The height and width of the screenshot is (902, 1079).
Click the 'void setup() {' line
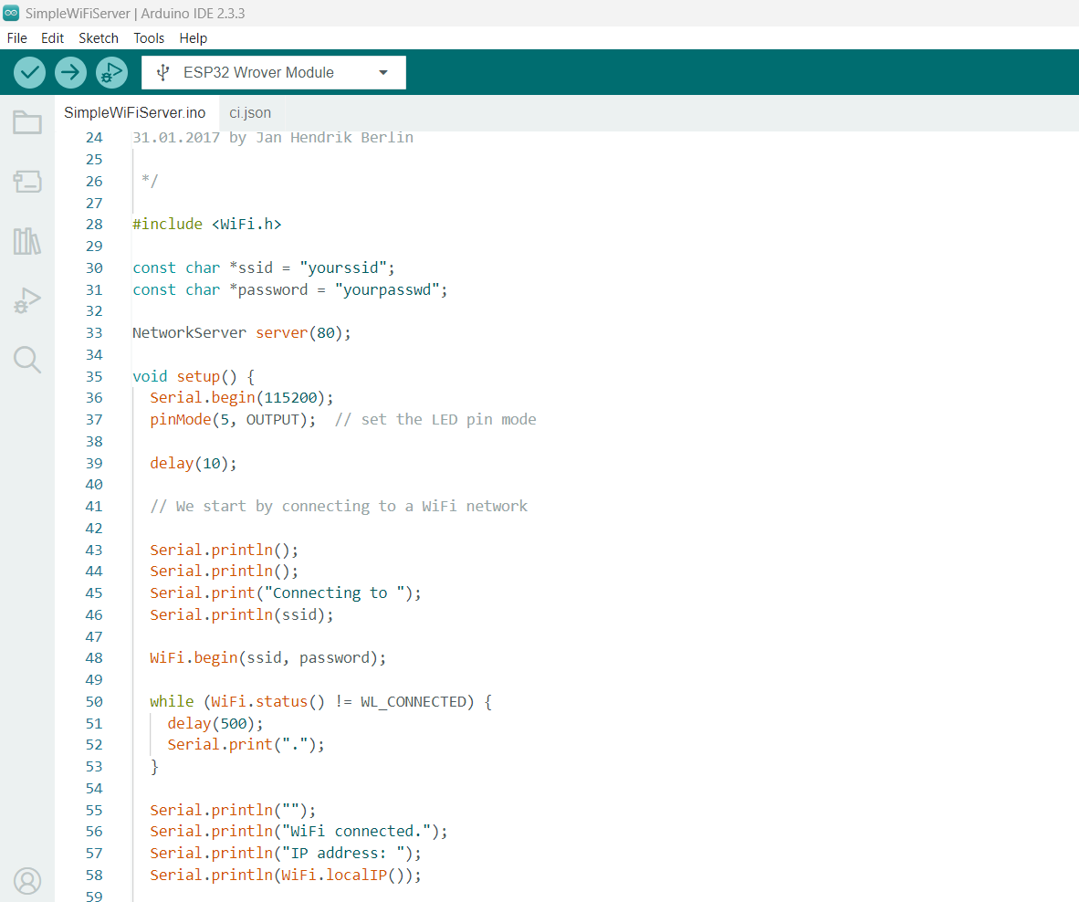coord(194,376)
